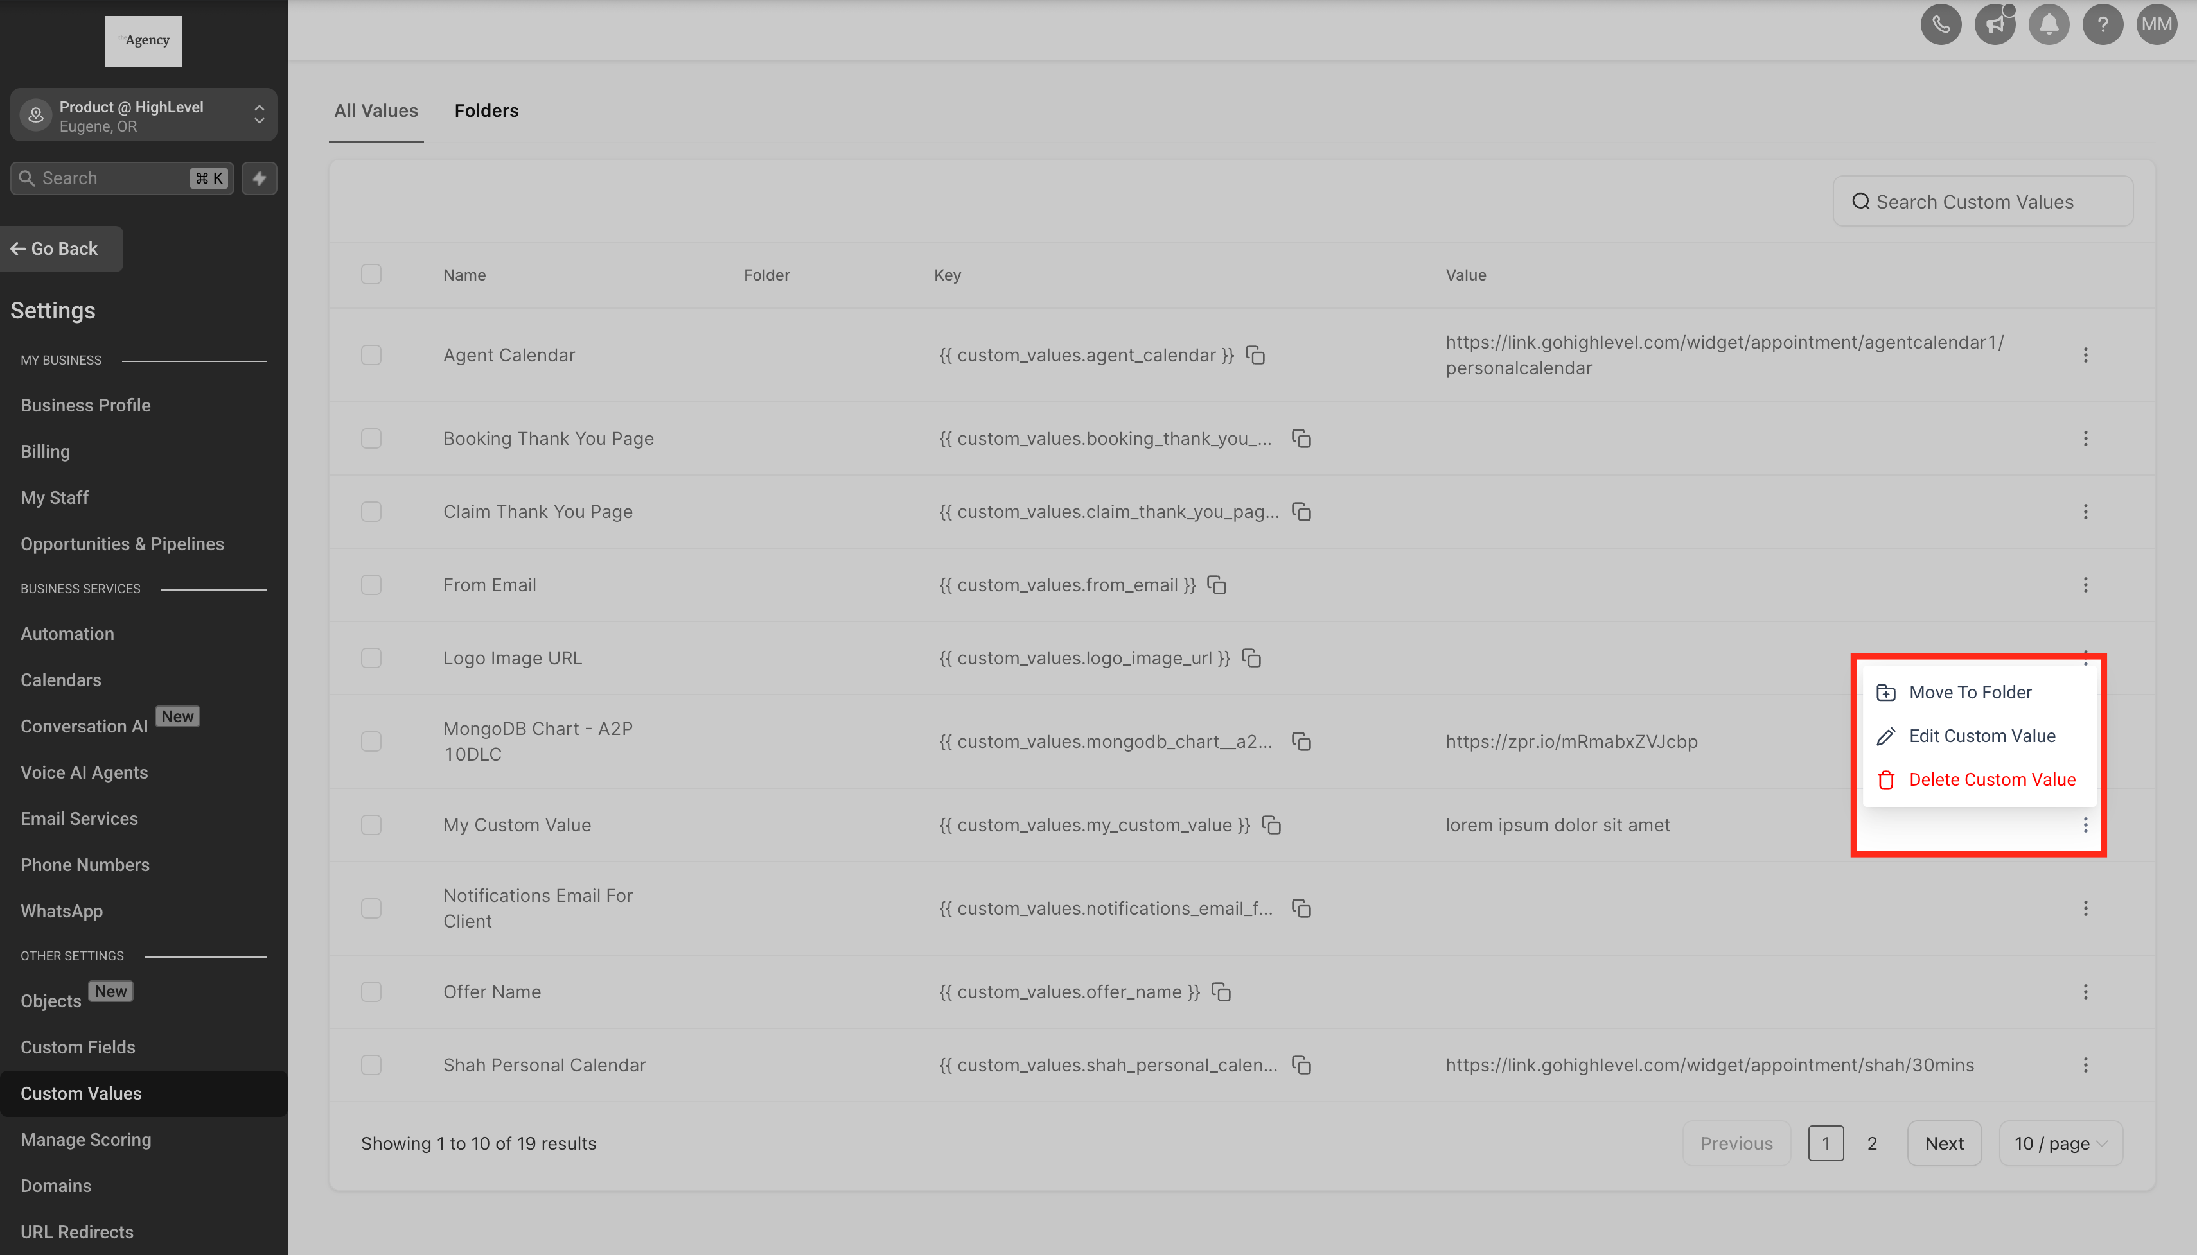Click the Next pagination button
Screen dimensions: 2197x1255
[1943, 1143]
